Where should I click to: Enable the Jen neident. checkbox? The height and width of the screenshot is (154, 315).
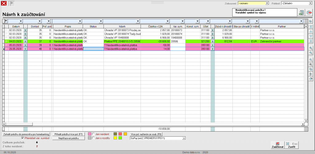click(x=93, y=134)
